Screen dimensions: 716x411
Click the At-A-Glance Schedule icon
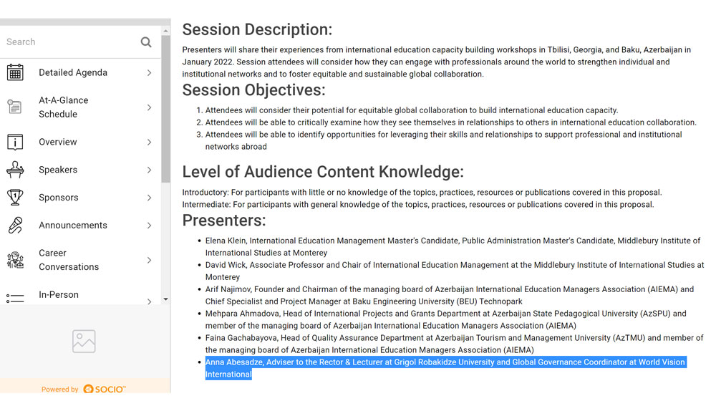(15, 107)
